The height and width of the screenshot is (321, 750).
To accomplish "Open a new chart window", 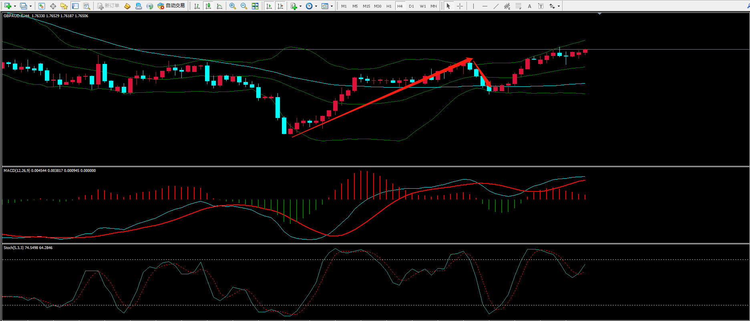I will 8,6.
